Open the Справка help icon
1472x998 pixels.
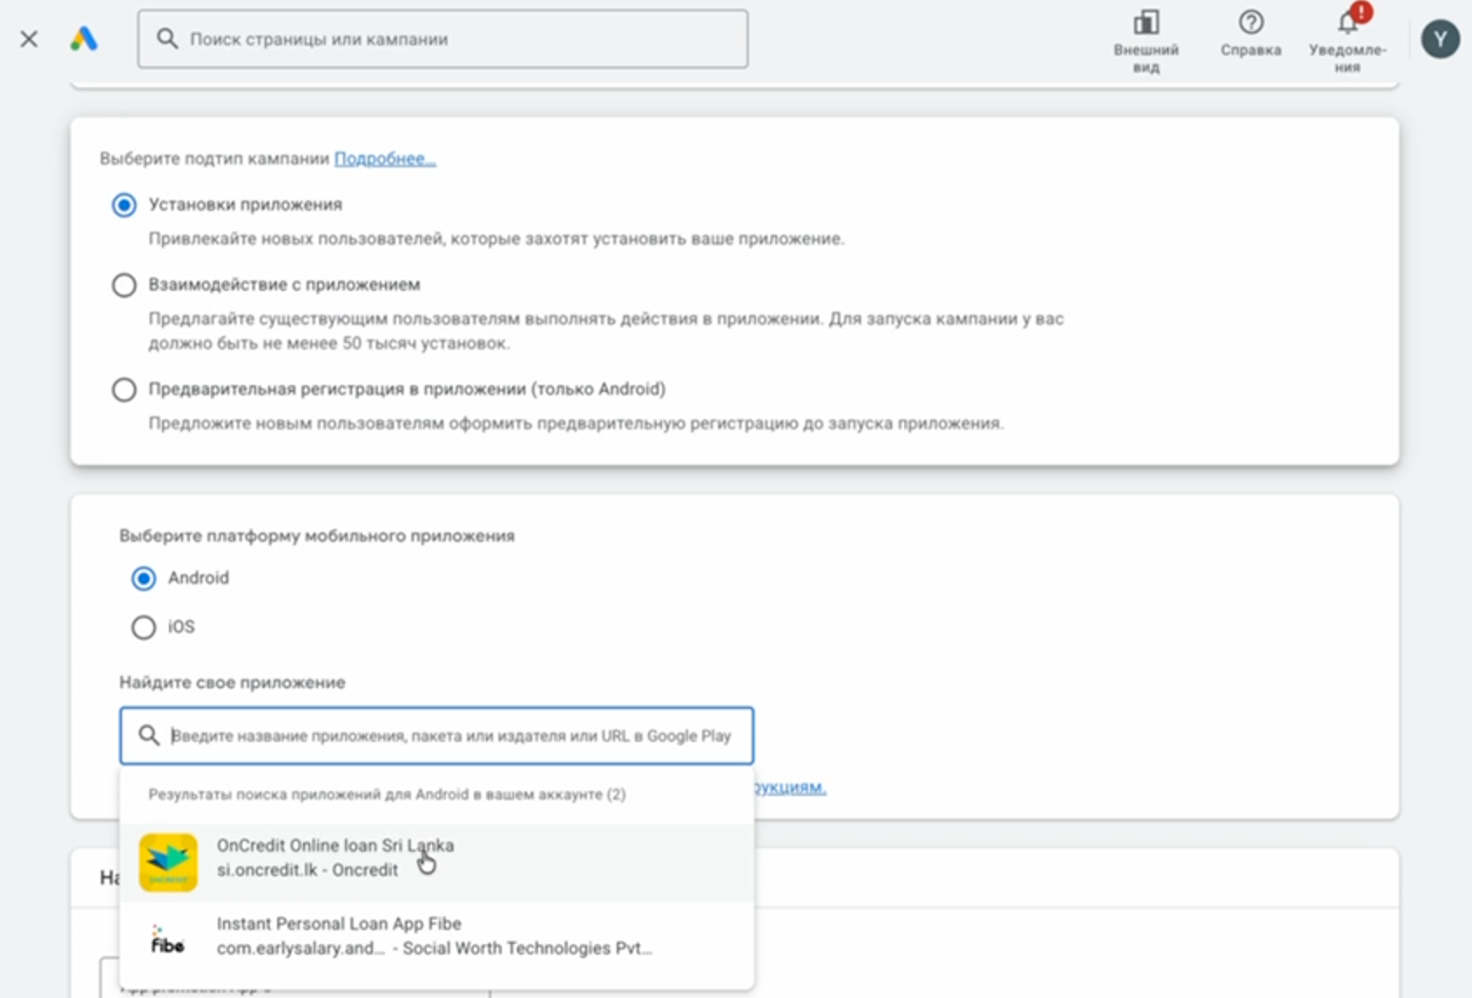coord(1251,24)
